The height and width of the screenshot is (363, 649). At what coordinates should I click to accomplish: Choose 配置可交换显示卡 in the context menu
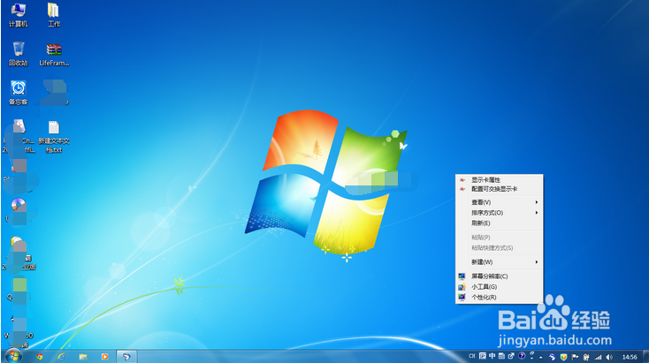(x=500, y=189)
